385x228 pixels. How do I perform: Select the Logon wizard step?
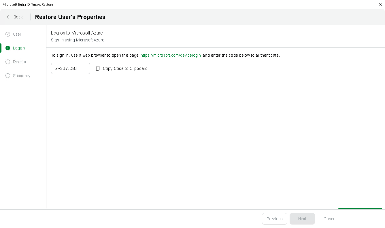[19, 48]
